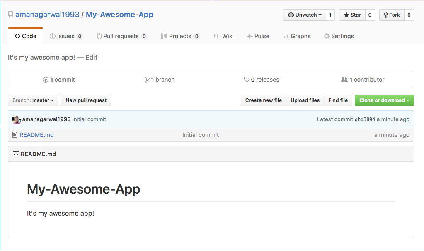Viewport: 424px width, 251px height.
Task: Open the Clone or download dropdown
Action: 384,100
